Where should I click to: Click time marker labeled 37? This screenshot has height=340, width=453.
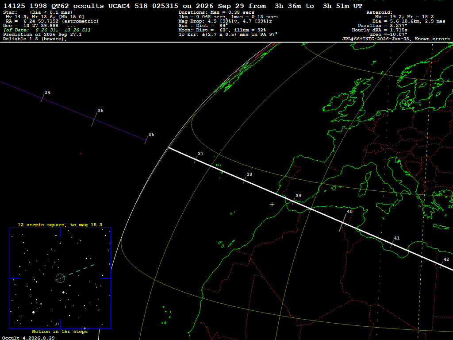click(201, 154)
